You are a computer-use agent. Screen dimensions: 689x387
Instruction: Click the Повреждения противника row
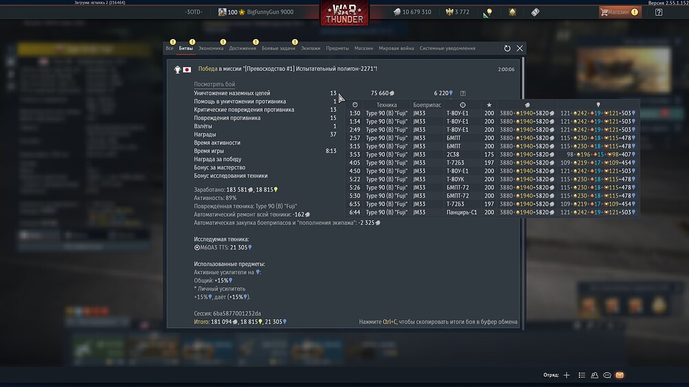(x=265, y=118)
